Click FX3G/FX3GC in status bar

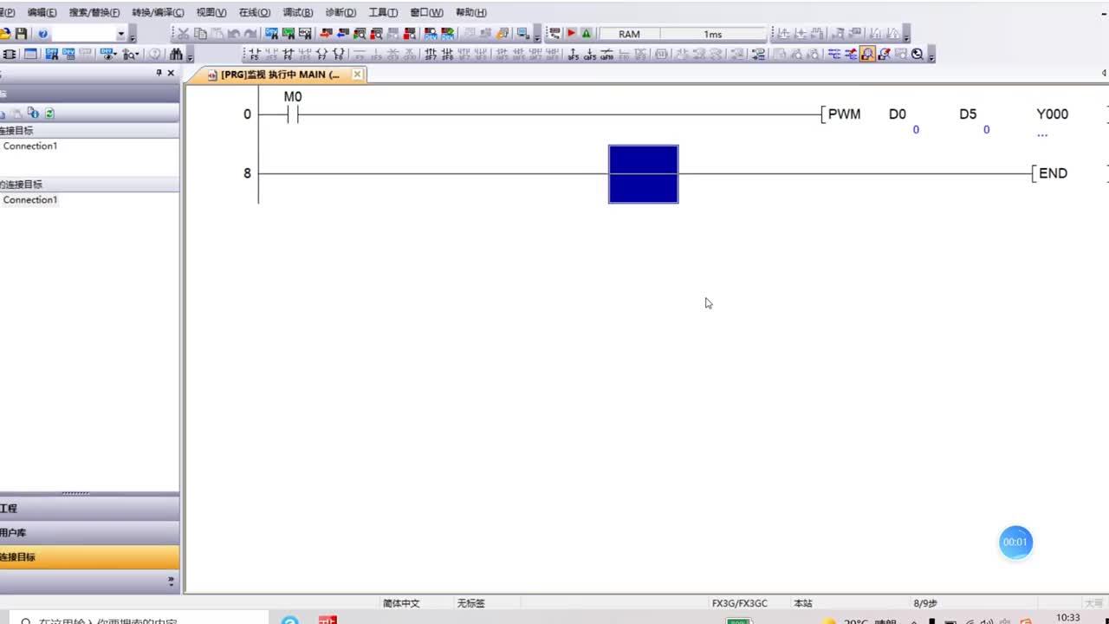click(739, 603)
